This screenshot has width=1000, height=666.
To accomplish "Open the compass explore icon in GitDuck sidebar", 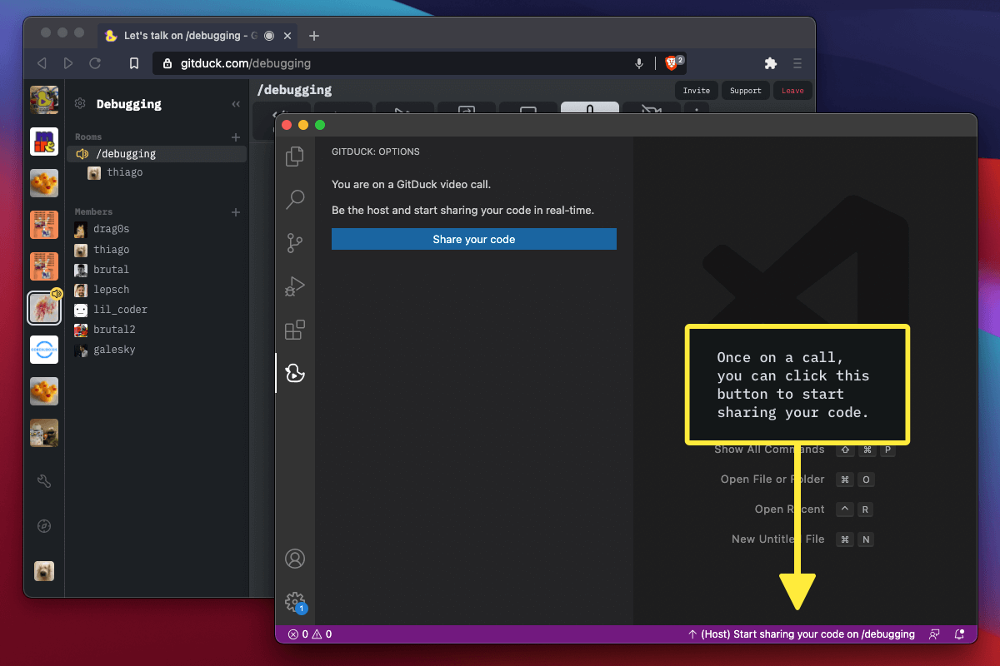I will pos(44,526).
